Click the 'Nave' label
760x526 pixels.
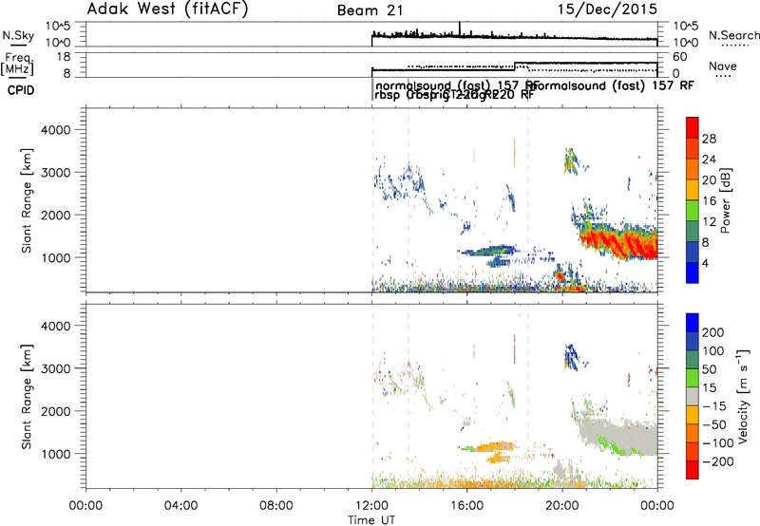point(723,66)
